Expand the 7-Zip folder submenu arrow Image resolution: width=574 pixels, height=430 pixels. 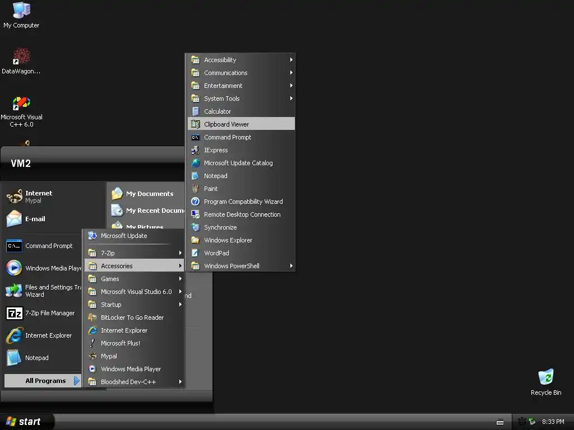click(x=180, y=253)
